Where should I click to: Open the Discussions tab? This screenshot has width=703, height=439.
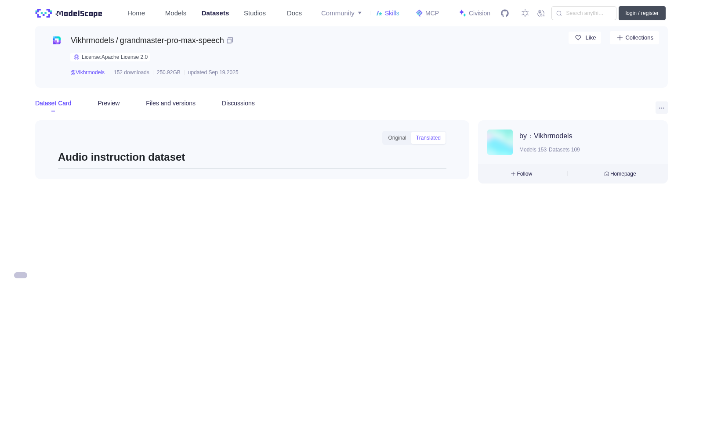(238, 103)
